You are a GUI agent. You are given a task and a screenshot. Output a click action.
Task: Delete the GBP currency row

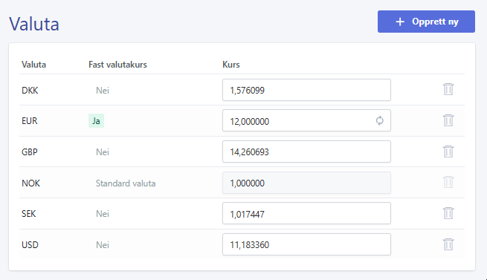click(448, 152)
